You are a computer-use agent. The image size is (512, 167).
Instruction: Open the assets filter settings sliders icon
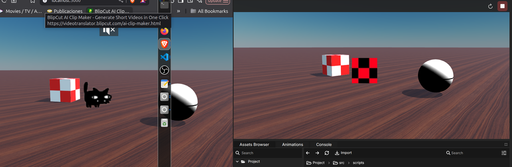[x=504, y=153]
